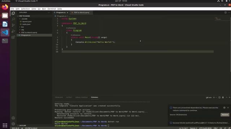Click Program.cs breadcrumb above editor
231x129 pixels.
[x=61, y=16]
